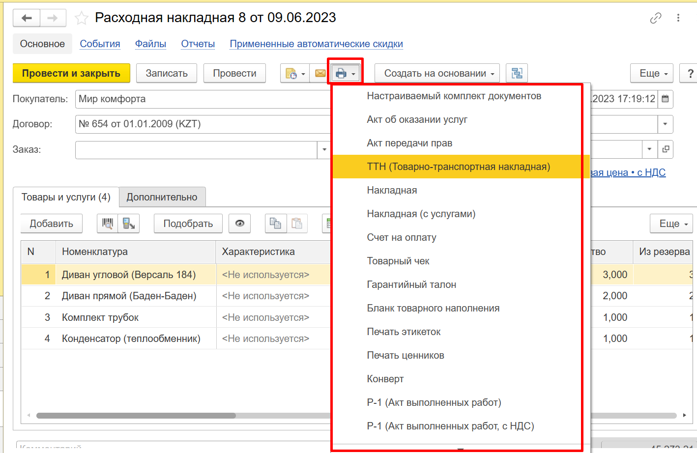The height and width of the screenshot is (453, 697).
Task: Choose 'Счет на оплату' from print menu
Action: point(402,237)
